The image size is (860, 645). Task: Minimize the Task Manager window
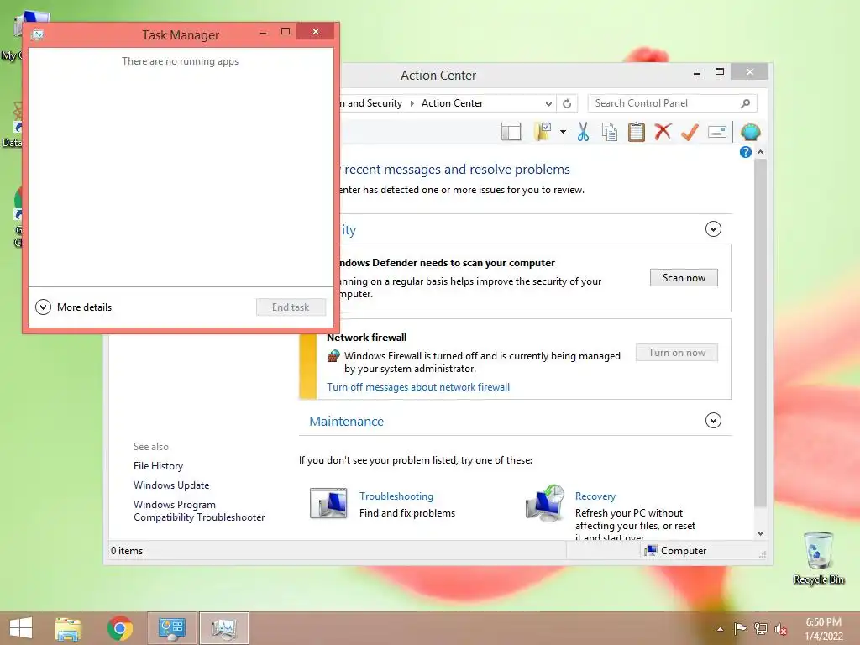pos(263,32)
